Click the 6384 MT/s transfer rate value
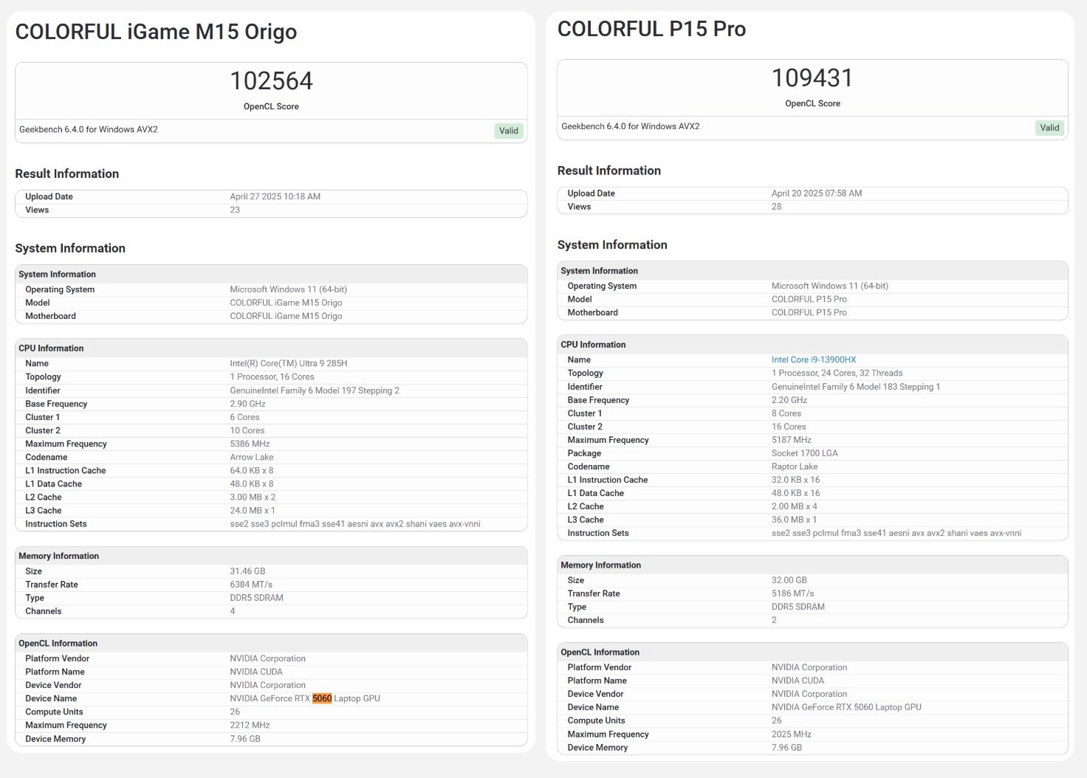This screenshot has height=778, width=1087. [251, 585]
